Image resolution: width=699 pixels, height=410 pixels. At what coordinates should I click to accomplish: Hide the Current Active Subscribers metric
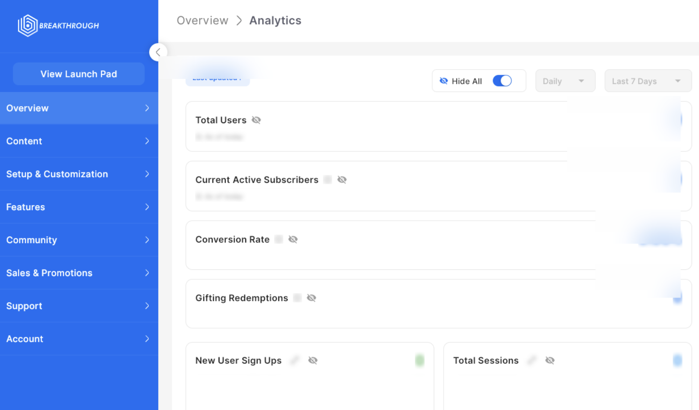(x=342, y=179)
